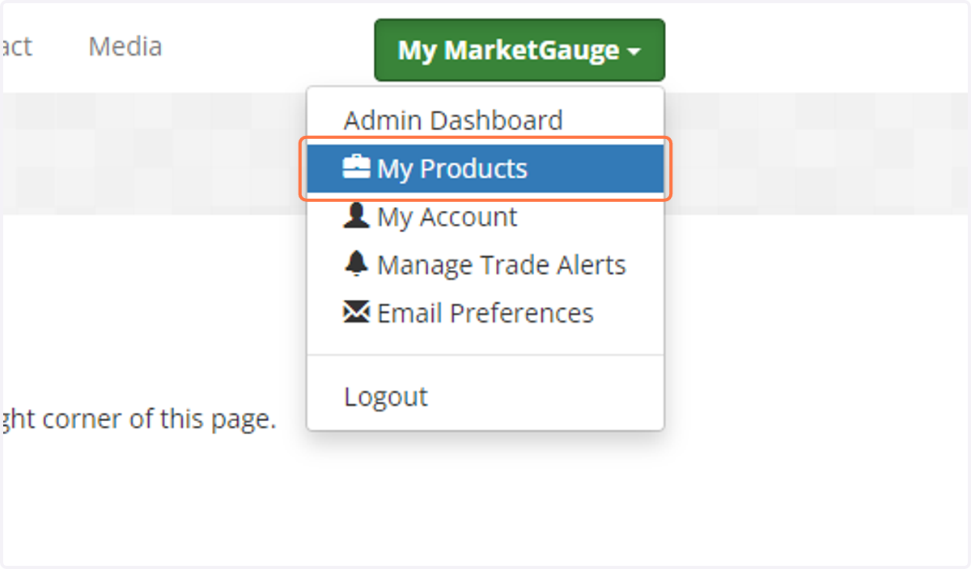
Task: Click the partially visible Contact nav link
Action: pos(16,46)
